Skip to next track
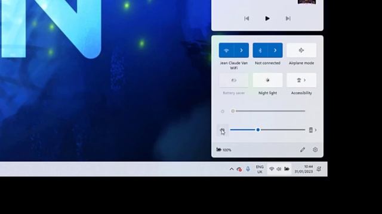Image resolution: width=382 pixels, height=214 pixels. pos(288,18)
